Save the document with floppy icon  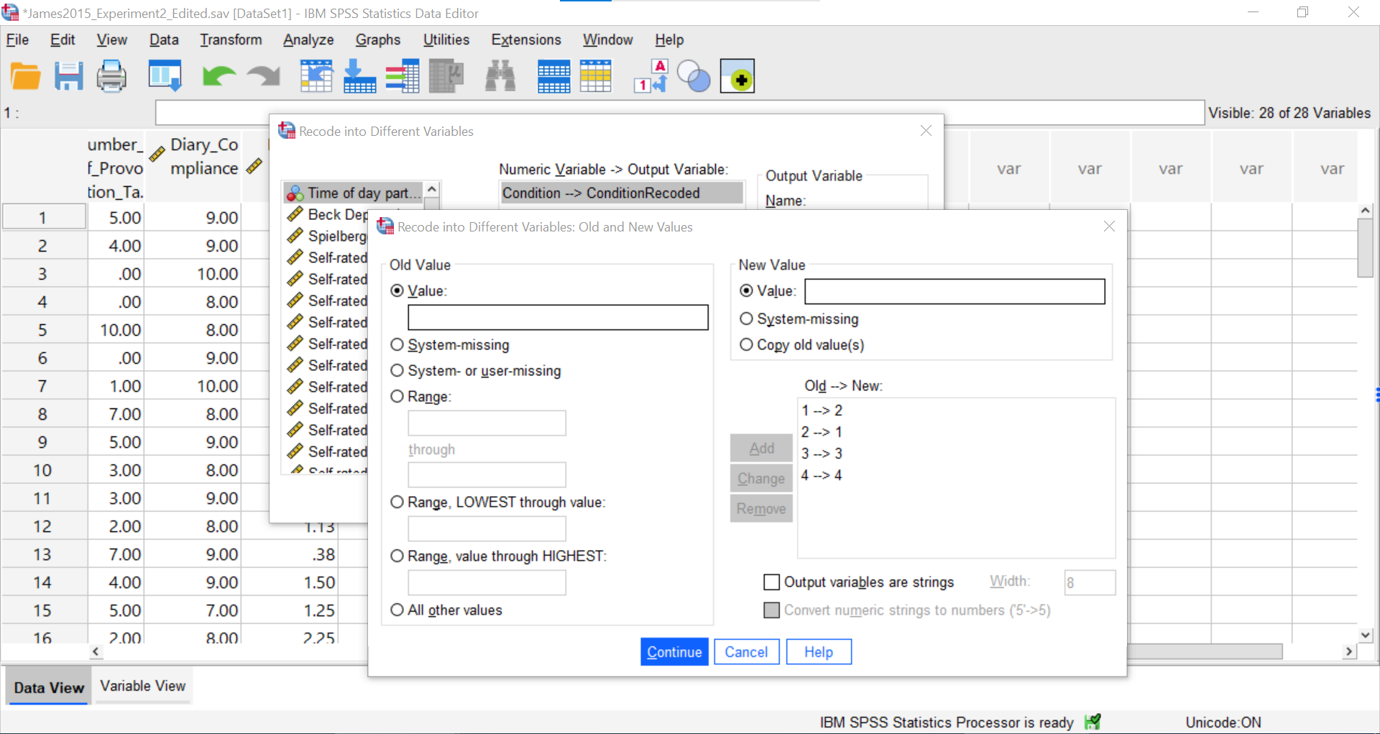[x=68, y=76]
